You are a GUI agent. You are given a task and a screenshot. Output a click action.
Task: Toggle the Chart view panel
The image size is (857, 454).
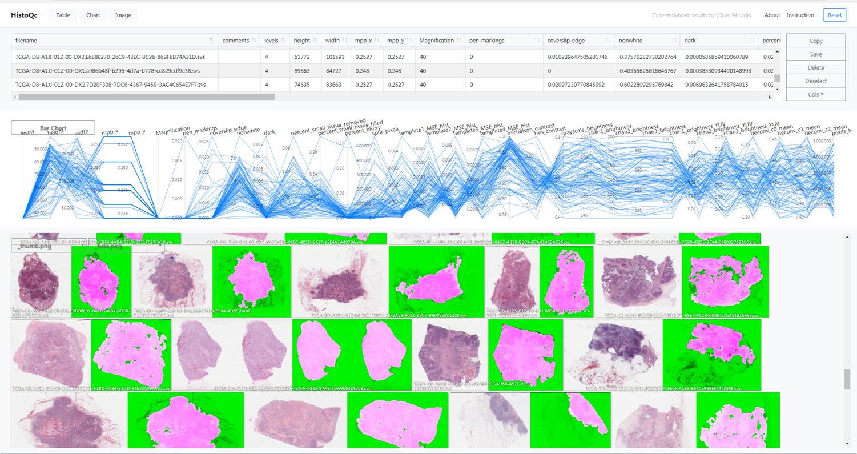93,15
